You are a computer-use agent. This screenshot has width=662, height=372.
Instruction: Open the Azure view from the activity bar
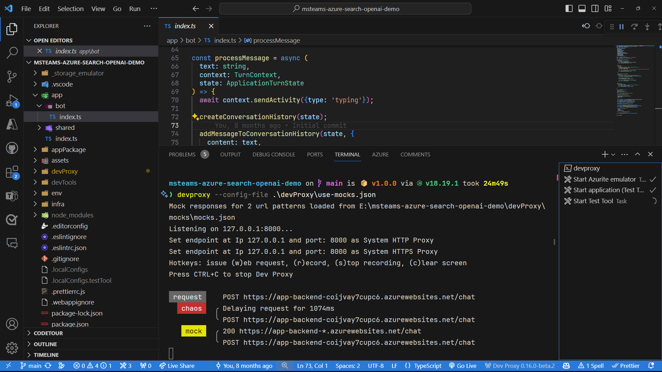click(x=12, y=124)
